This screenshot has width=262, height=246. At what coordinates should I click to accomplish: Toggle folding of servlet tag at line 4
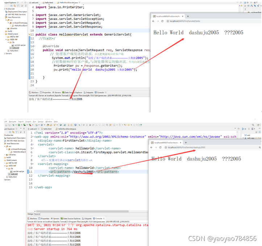point(33,145)
